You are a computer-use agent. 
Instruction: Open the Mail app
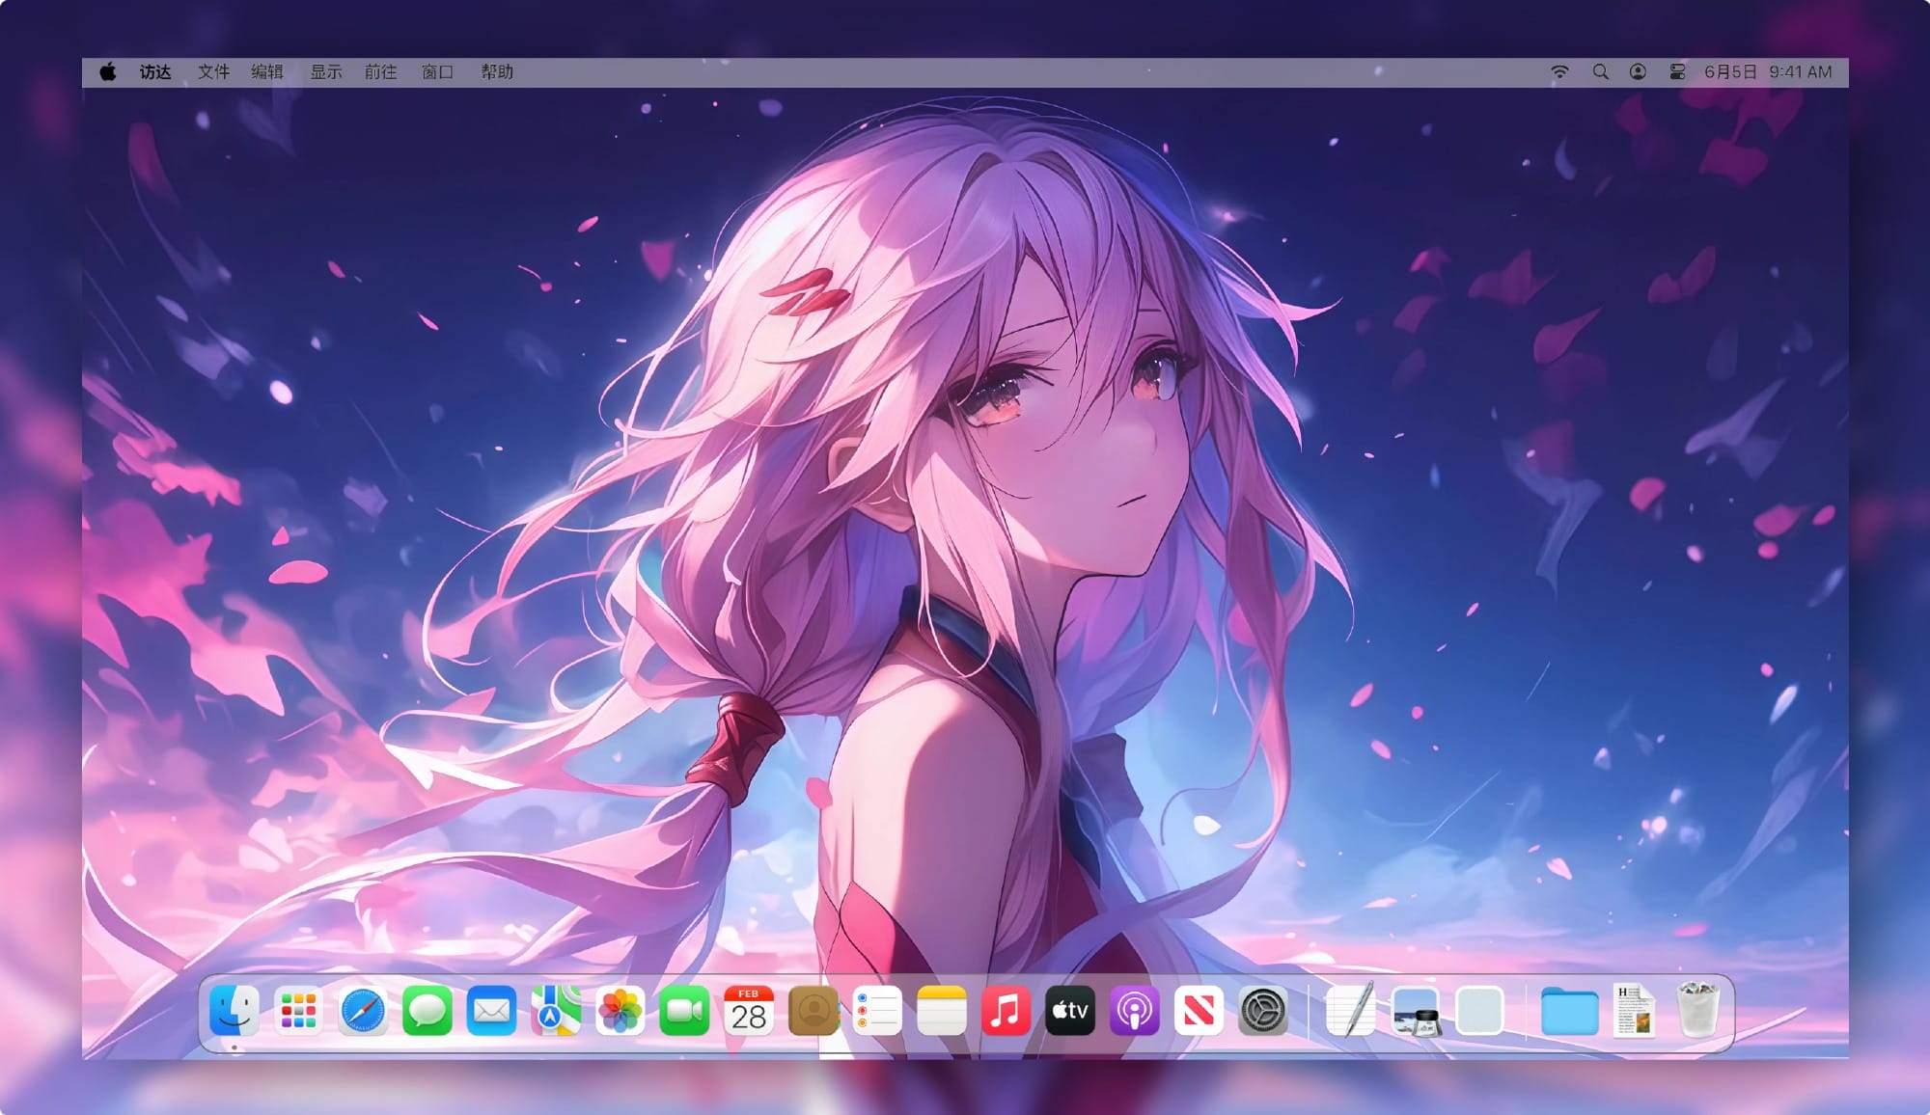[491, 1011]
